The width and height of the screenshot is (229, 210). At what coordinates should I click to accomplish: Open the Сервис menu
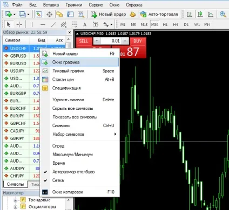(96, 5)
